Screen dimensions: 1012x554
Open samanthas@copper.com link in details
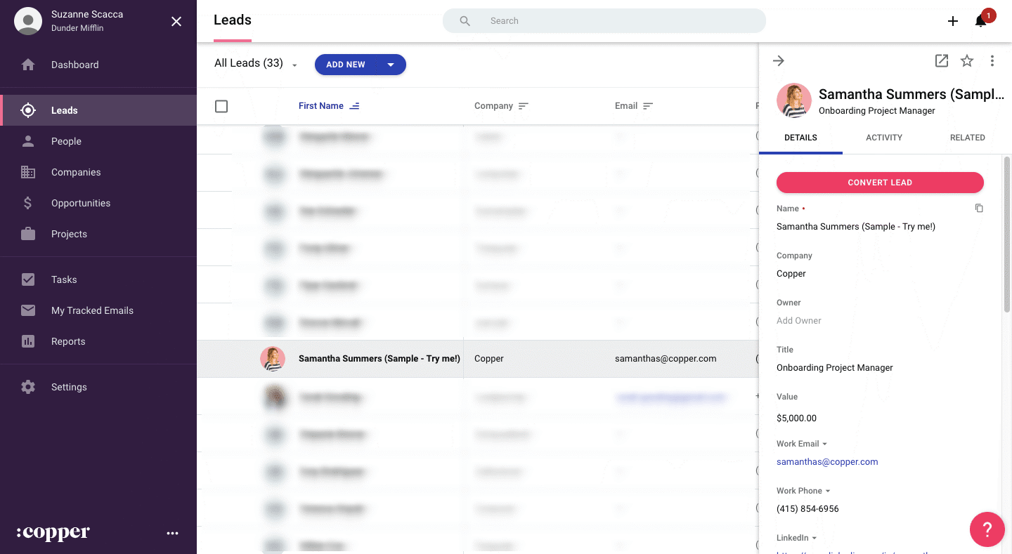click(827, 462)
